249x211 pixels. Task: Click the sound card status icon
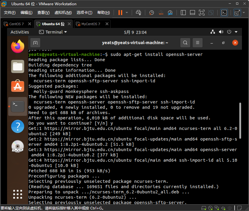[x=223, y=208]
